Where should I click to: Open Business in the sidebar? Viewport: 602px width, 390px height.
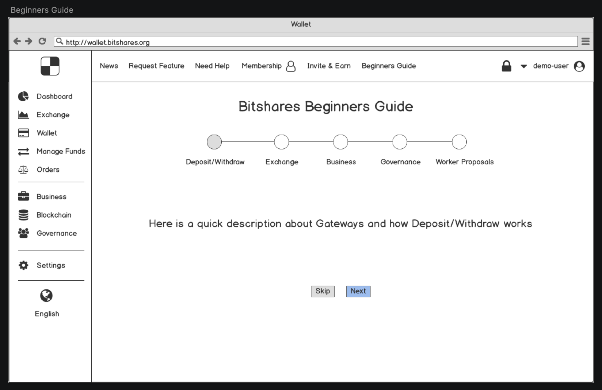click(52, 197)
